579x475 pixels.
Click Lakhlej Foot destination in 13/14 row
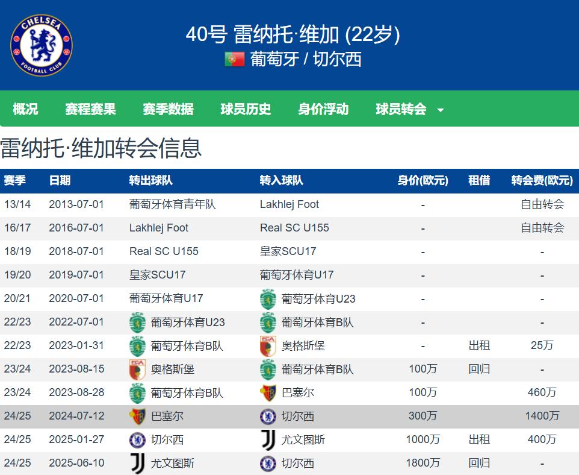tap(289, 204)
